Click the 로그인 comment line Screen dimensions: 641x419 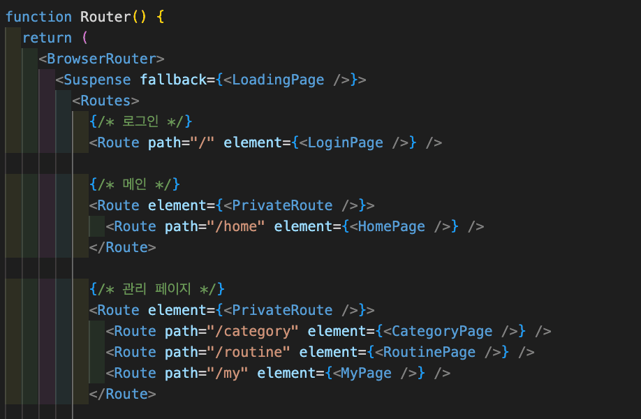pos(140,122)
